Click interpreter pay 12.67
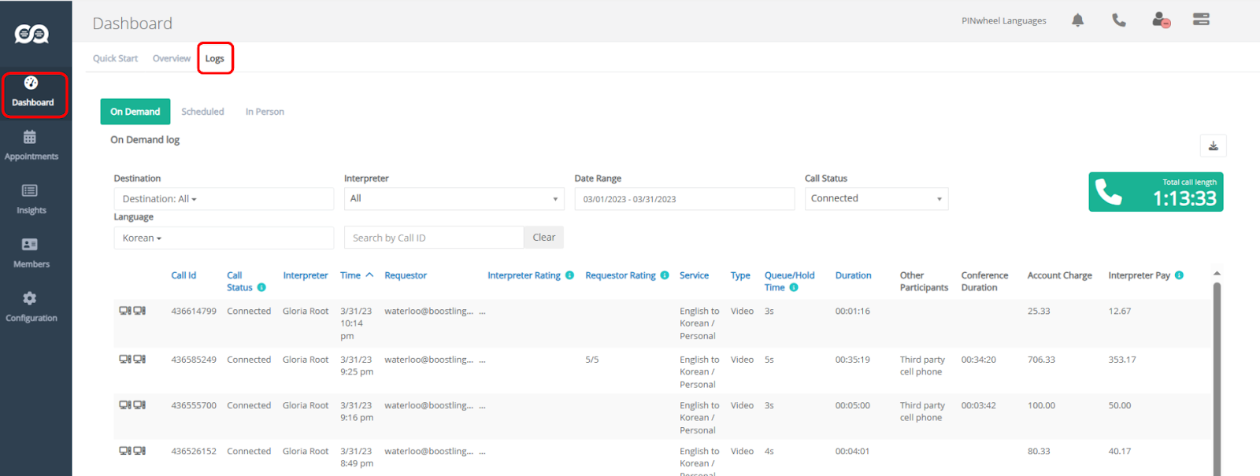Viewport: 1260px width, 476px height. tap(1120, 311)
